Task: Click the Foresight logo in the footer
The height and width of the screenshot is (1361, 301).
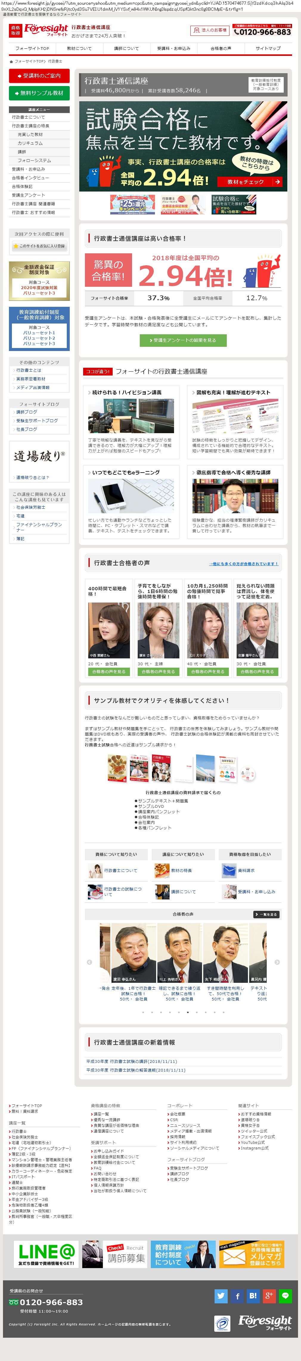Action: pyautogui.click(x=265, y=1322)
